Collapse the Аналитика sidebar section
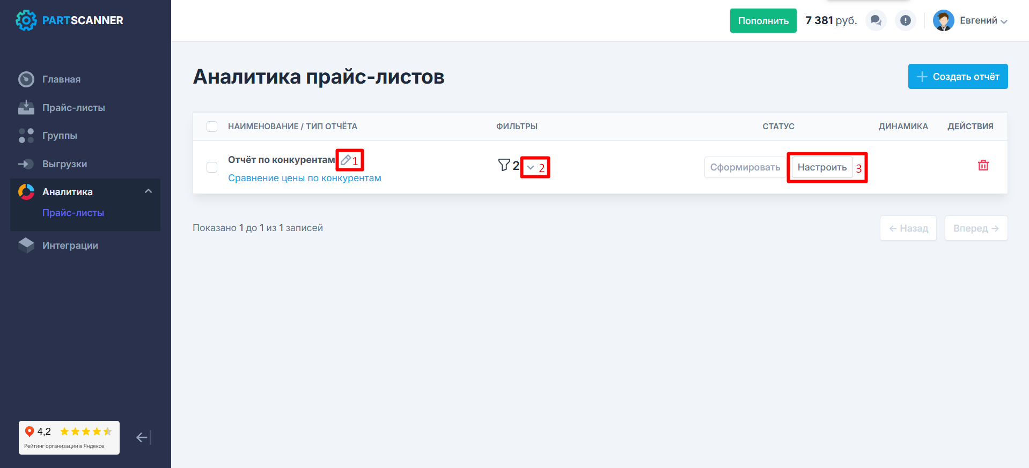Image resolution: width=1029 pixels, height=468 pixels. coord(149,191)
